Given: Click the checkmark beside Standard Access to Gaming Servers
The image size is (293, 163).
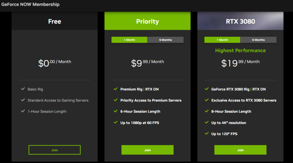Looking at the screenshot, I should point(23,100).
